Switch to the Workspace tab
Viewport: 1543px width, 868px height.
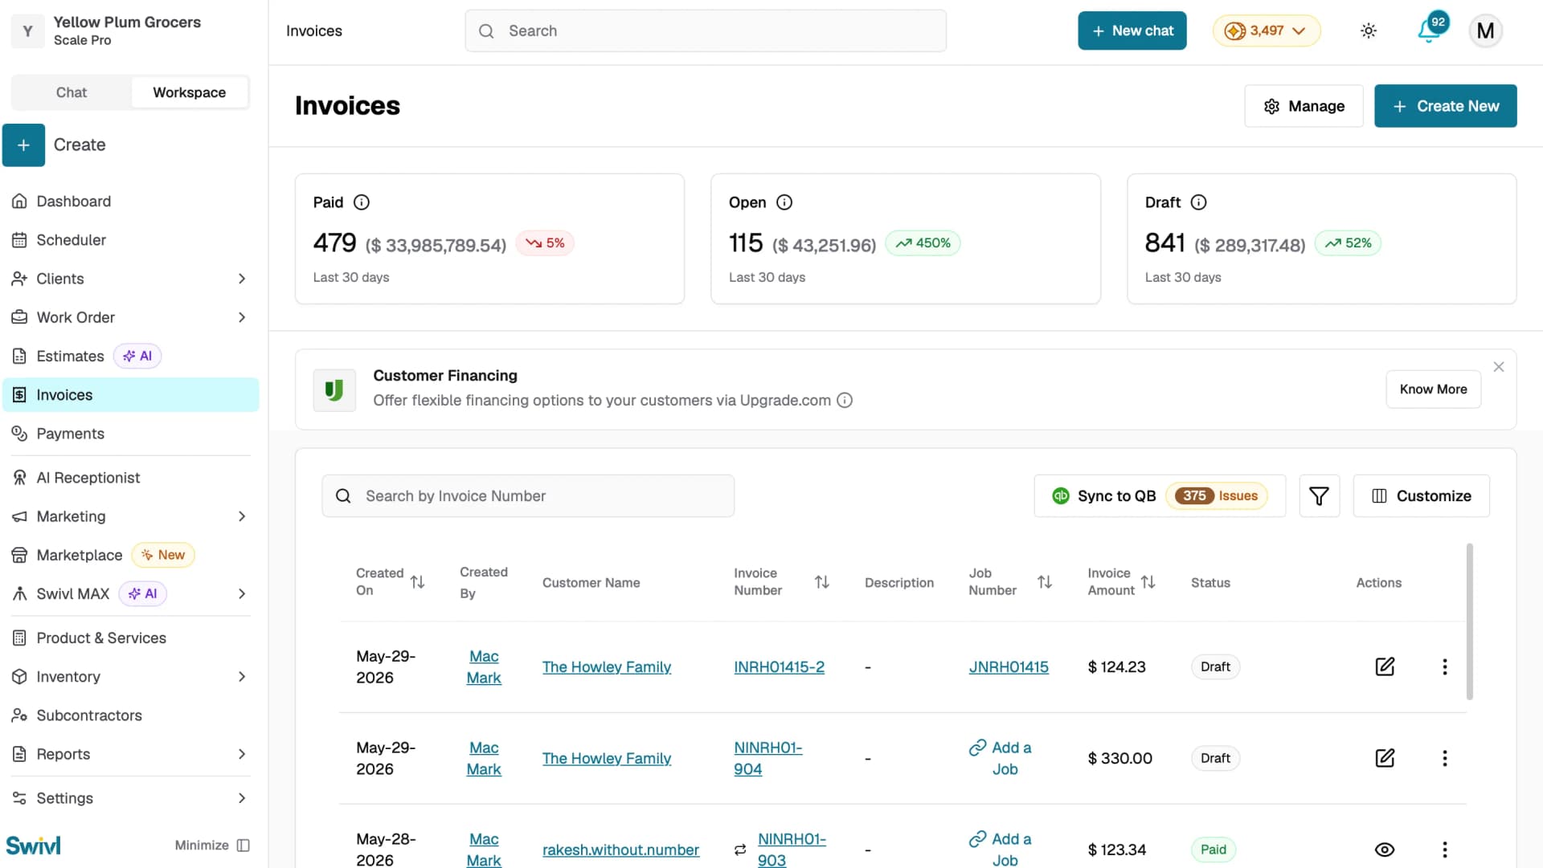tap(190, 92)
